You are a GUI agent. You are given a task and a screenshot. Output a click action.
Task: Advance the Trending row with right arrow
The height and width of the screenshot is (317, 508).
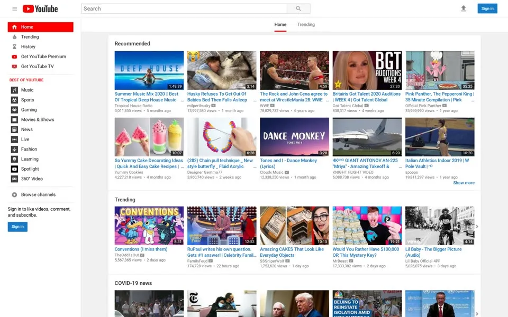pos(477,227)
